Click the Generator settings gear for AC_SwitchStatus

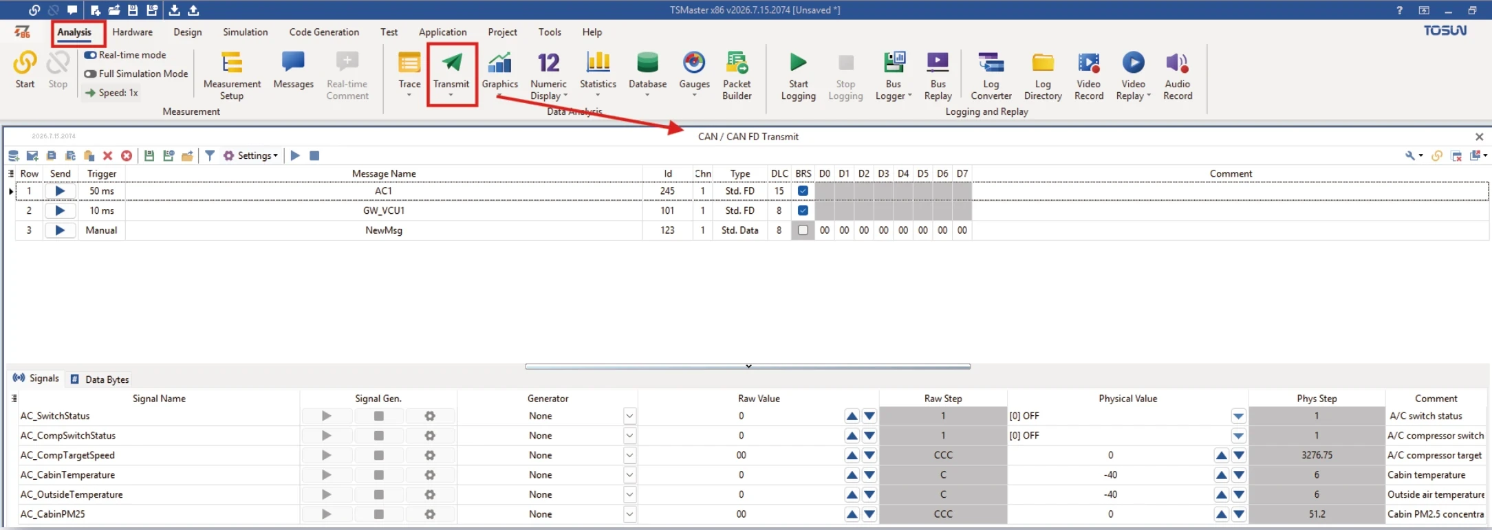coord(430,416)
